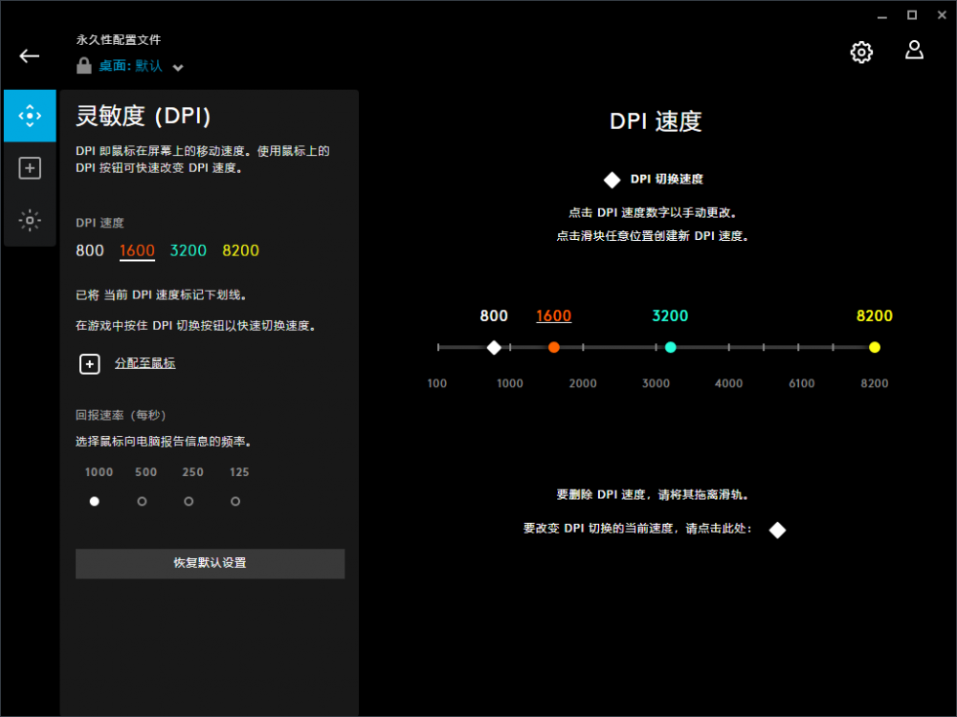Select 8200 in the left DPI speed list

[240, 250]
